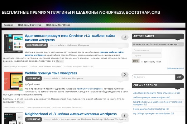The width and height of the screenshot is (187, 124).
Task: Open the Главная menu item
Action: (9, 25)
